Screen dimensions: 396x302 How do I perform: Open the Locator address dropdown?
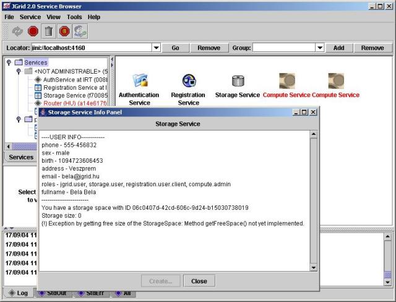[x=156, y=48]
